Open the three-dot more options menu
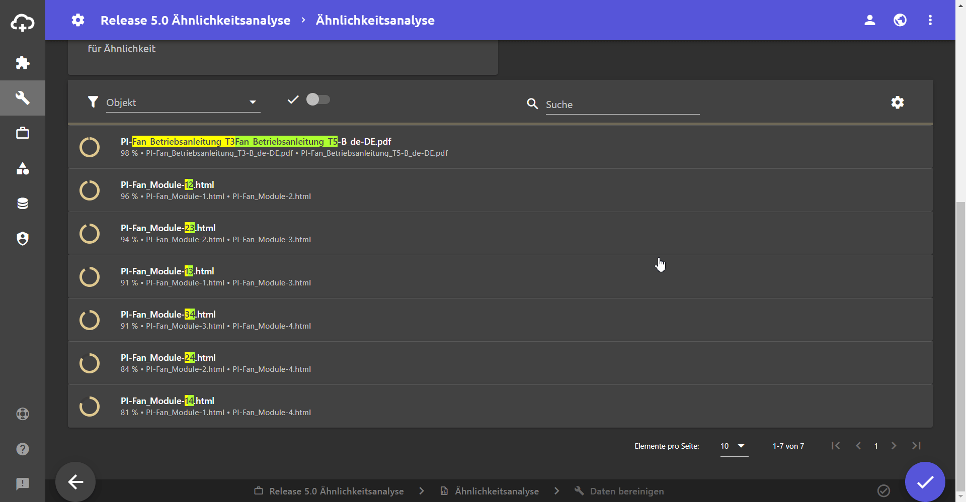The image size is (966, 502). pos(930,20)
